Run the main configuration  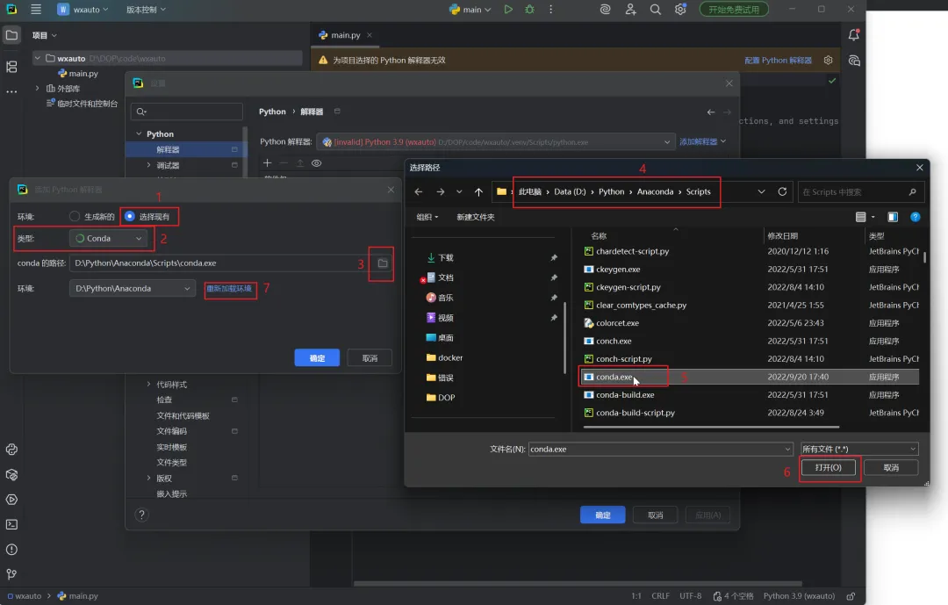pos(508,9)
